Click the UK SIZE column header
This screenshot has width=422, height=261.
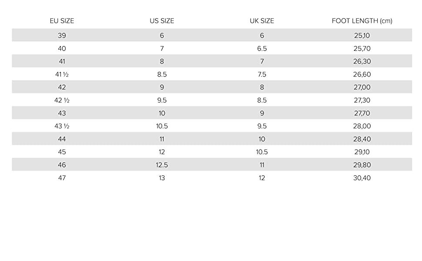[x=261, y=21]
